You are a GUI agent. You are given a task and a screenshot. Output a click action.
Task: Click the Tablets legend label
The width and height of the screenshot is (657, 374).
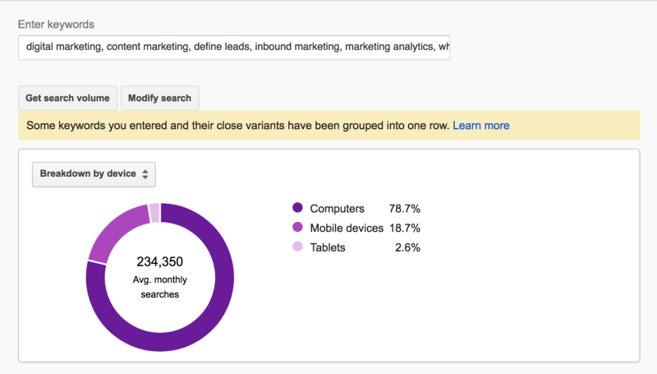[328, 247]
